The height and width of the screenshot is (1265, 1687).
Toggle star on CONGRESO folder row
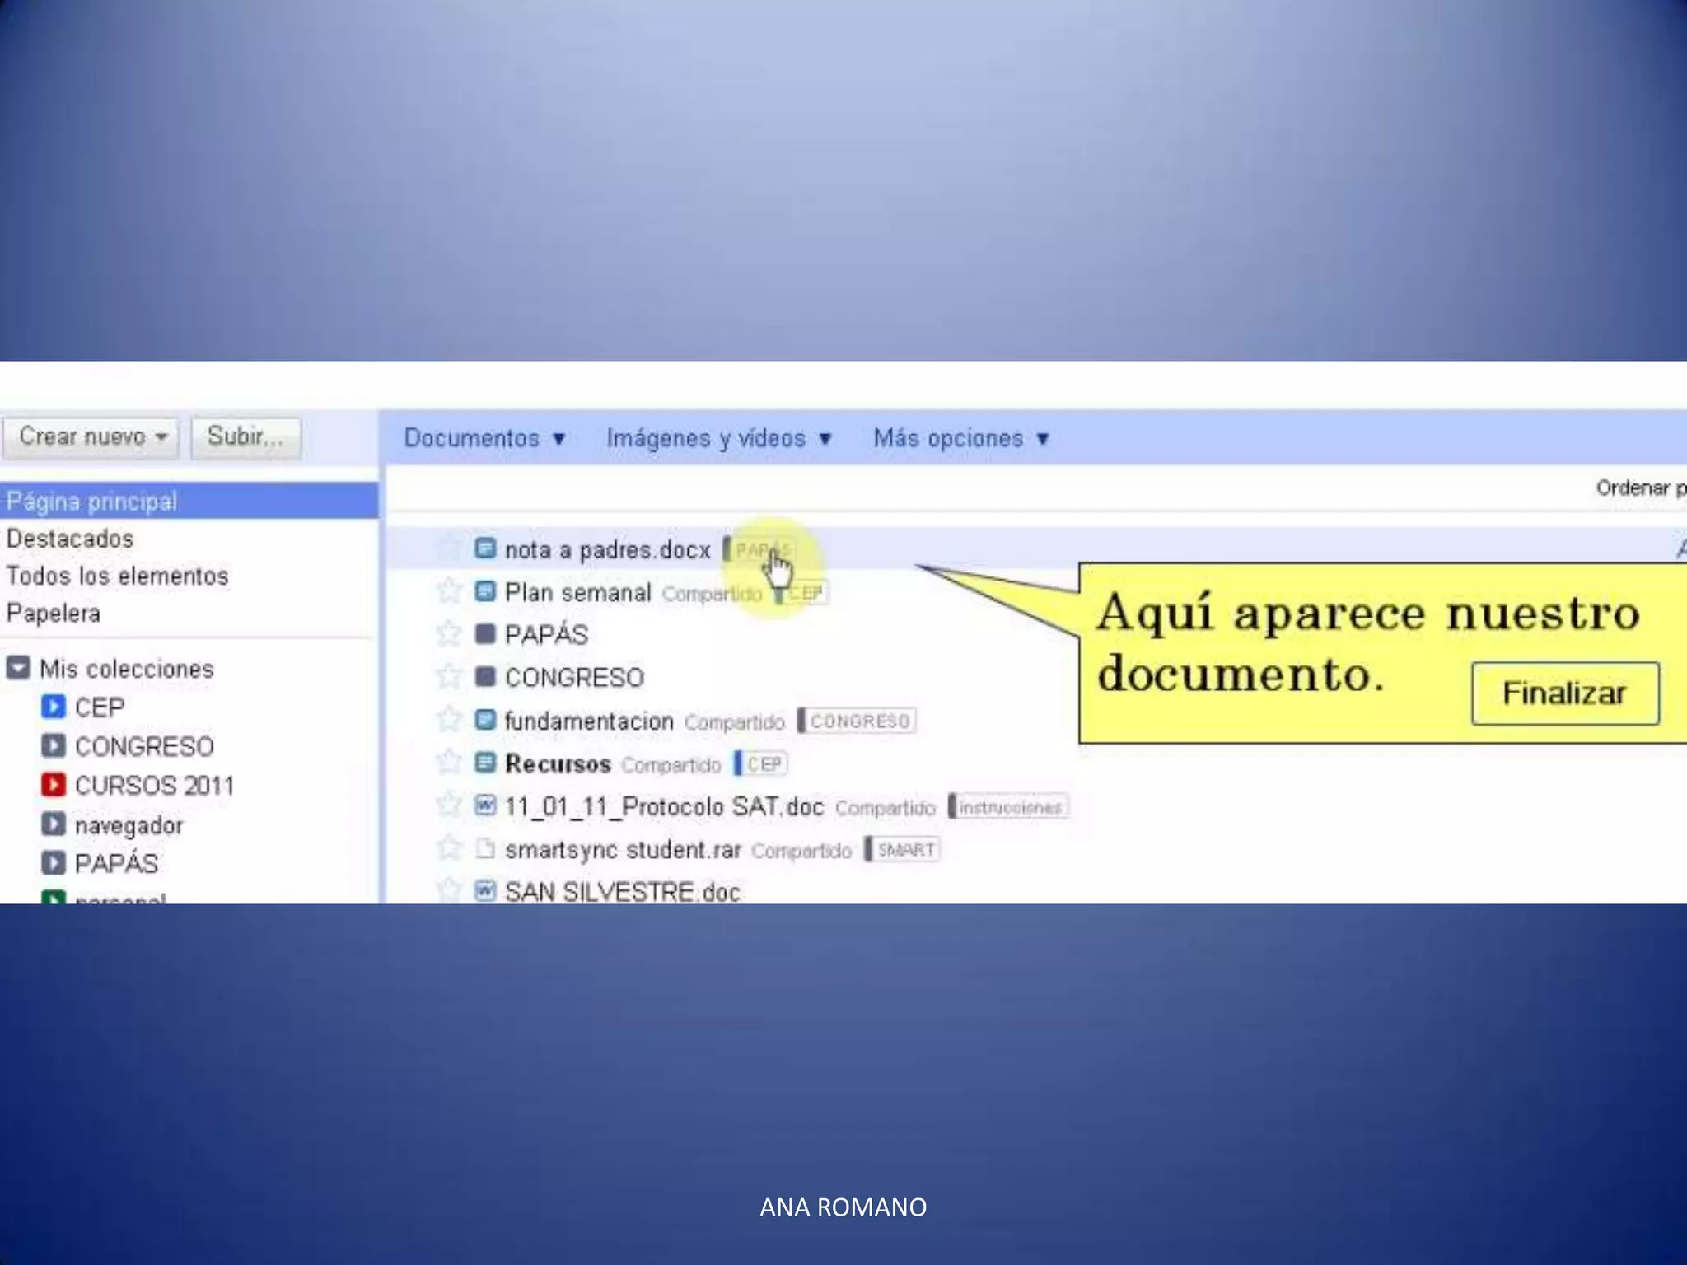pyautogui.click(x=449, y=677)
